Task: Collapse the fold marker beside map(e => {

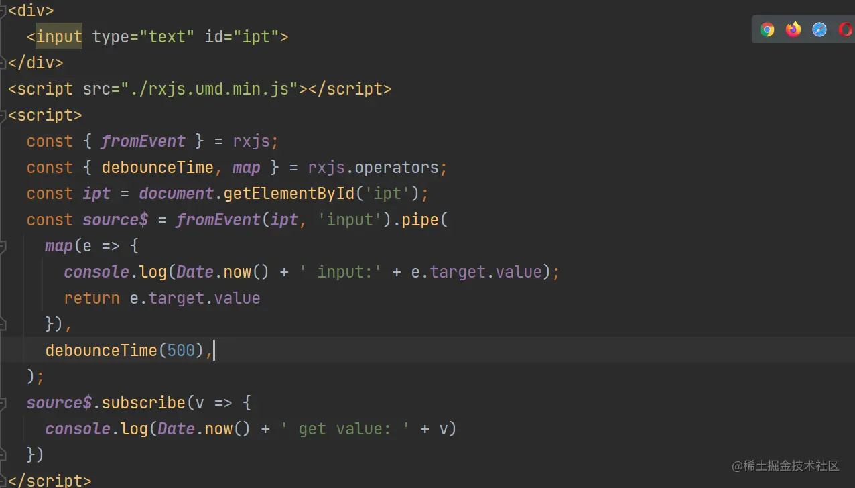Action: 2,247
